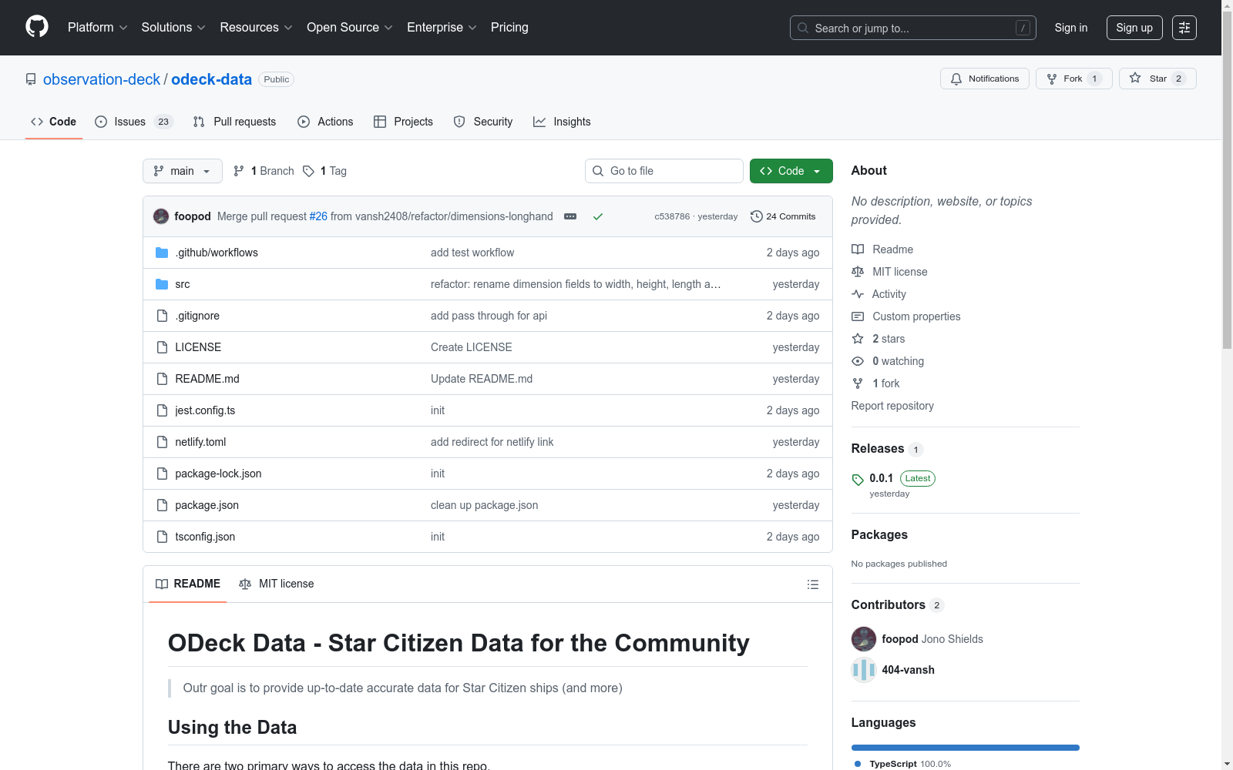Open the odeck-data repository link
The width and height of the screenshot is (1233, 770).
pyautogui.click(x=211, y=79)
